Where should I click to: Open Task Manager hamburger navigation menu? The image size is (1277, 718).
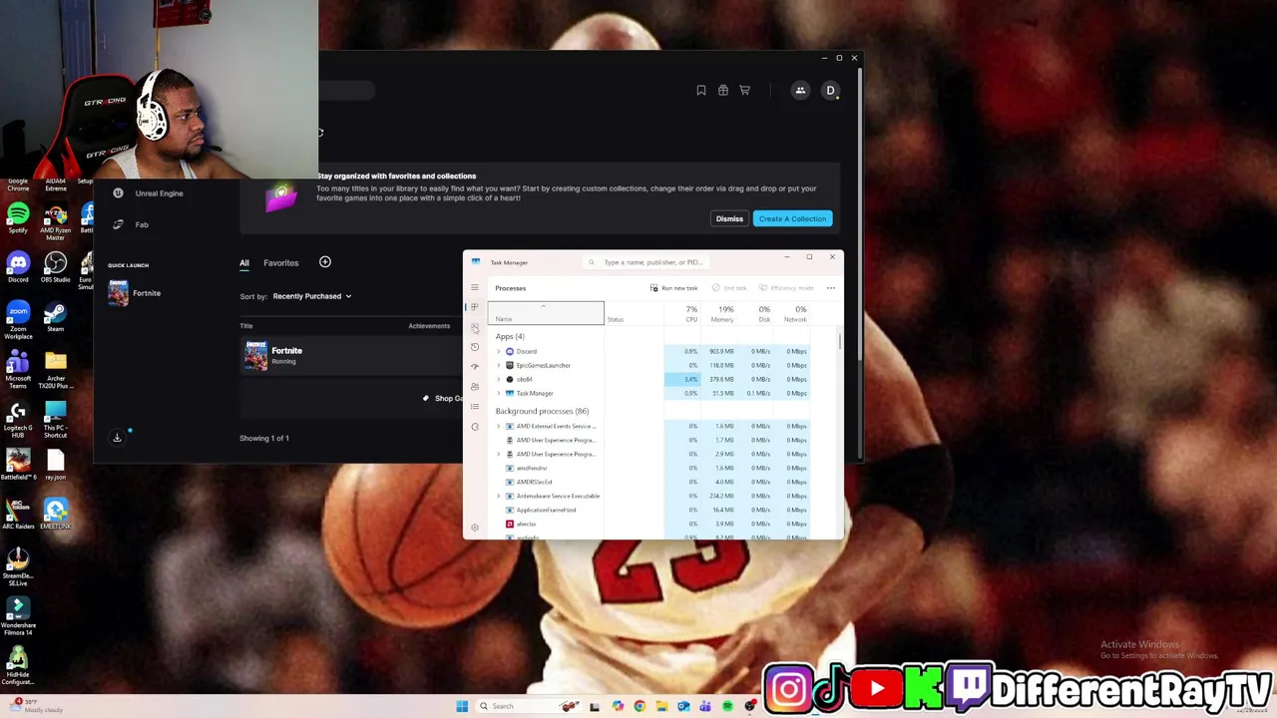click(x=475, y=288)
